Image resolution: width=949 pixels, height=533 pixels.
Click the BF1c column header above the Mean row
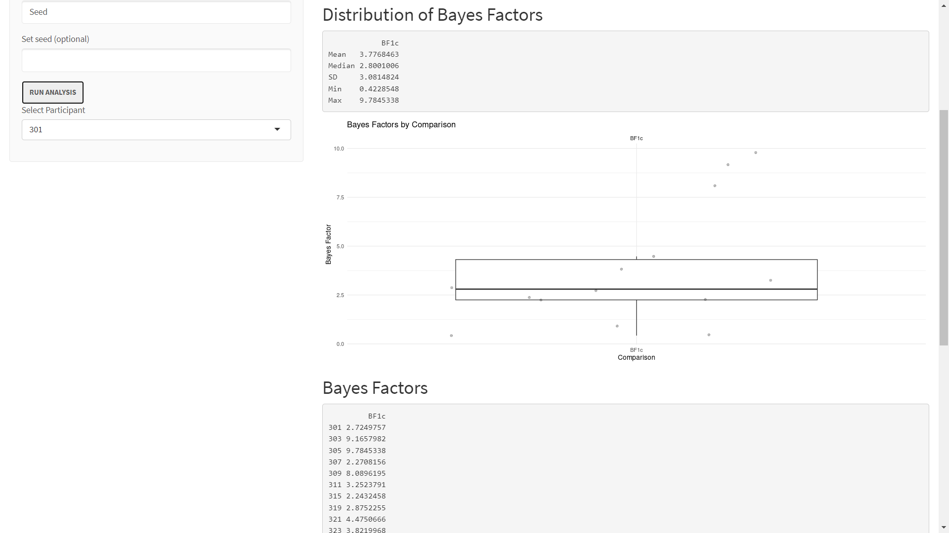click(390, 43)
